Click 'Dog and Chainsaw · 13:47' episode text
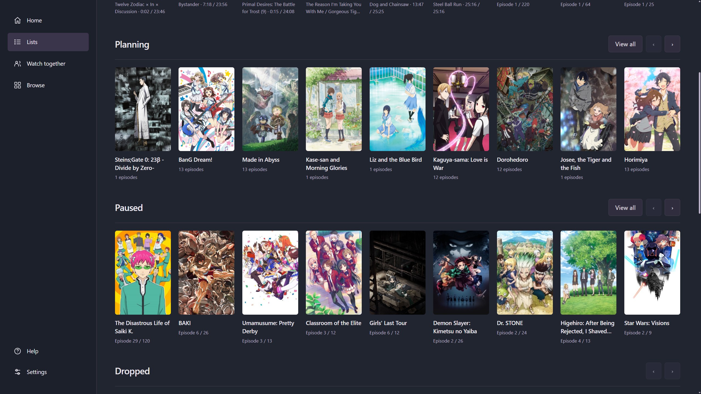 tap(397, 8)
